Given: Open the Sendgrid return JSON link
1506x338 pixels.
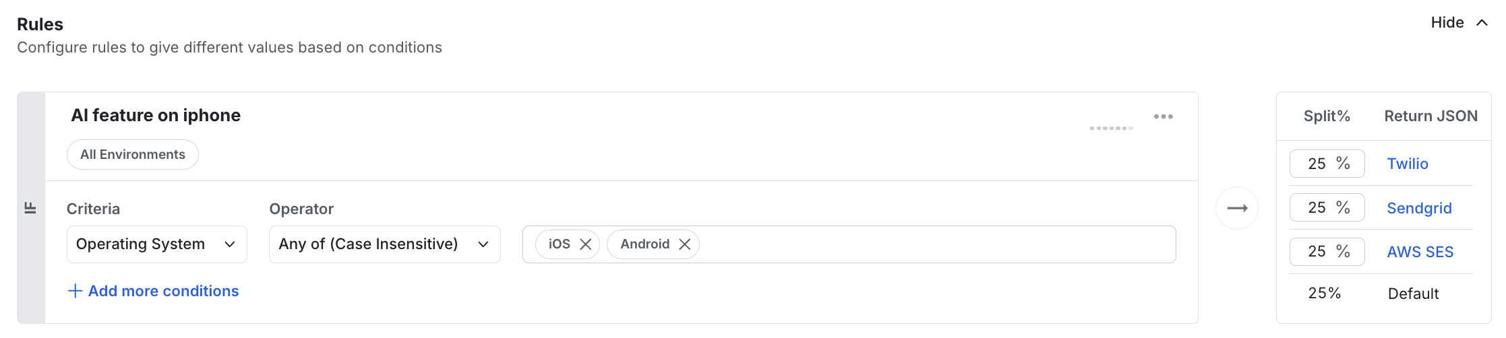Looking at the screenshot, I should coord(1419,208).
